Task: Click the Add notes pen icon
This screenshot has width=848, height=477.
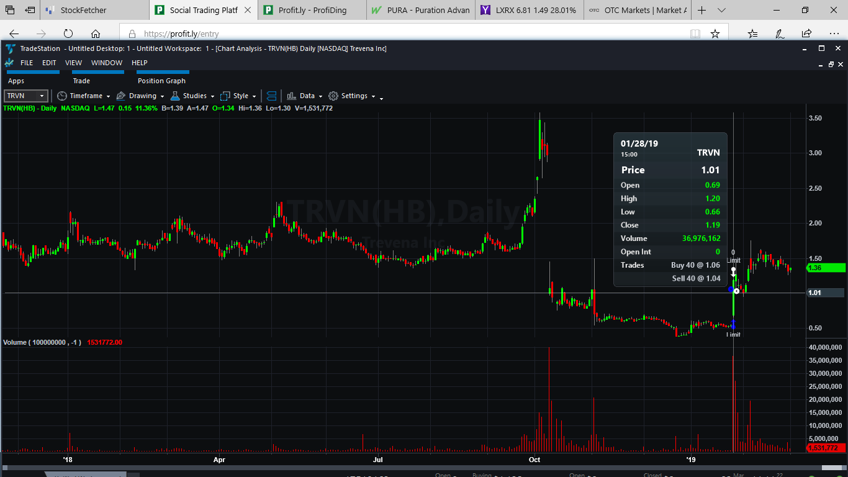Action: pos(780,34)
